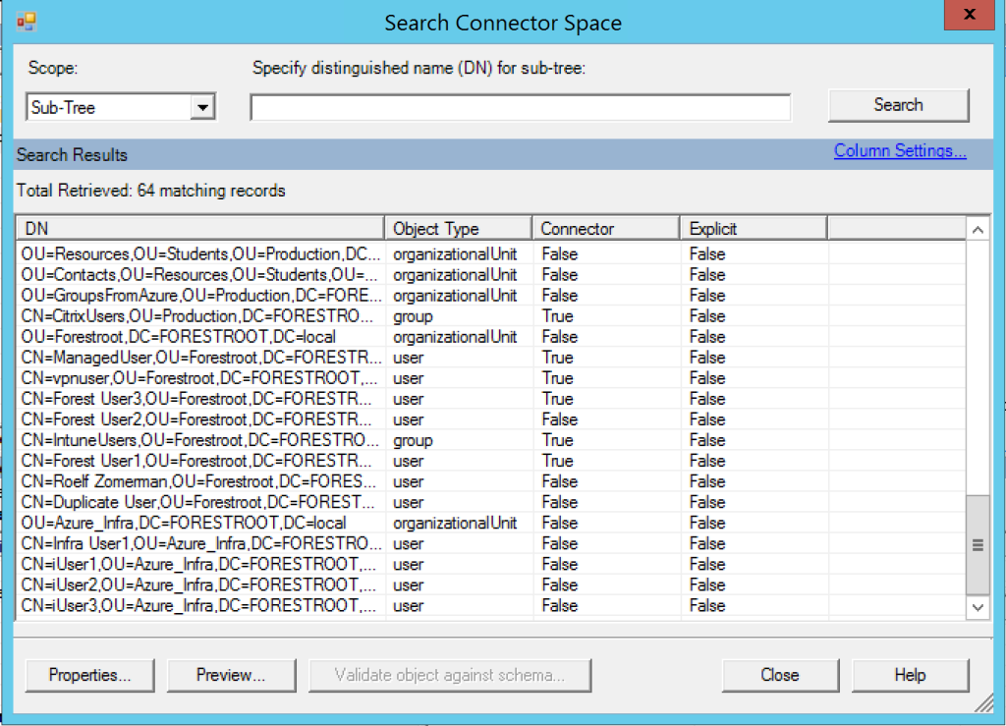Click the Preview button
The width and height of the screenshot is (1006, 726).
point(231,675)
